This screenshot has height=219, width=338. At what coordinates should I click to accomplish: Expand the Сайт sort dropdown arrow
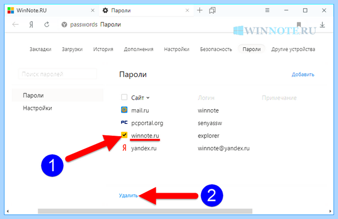(148, 98)
